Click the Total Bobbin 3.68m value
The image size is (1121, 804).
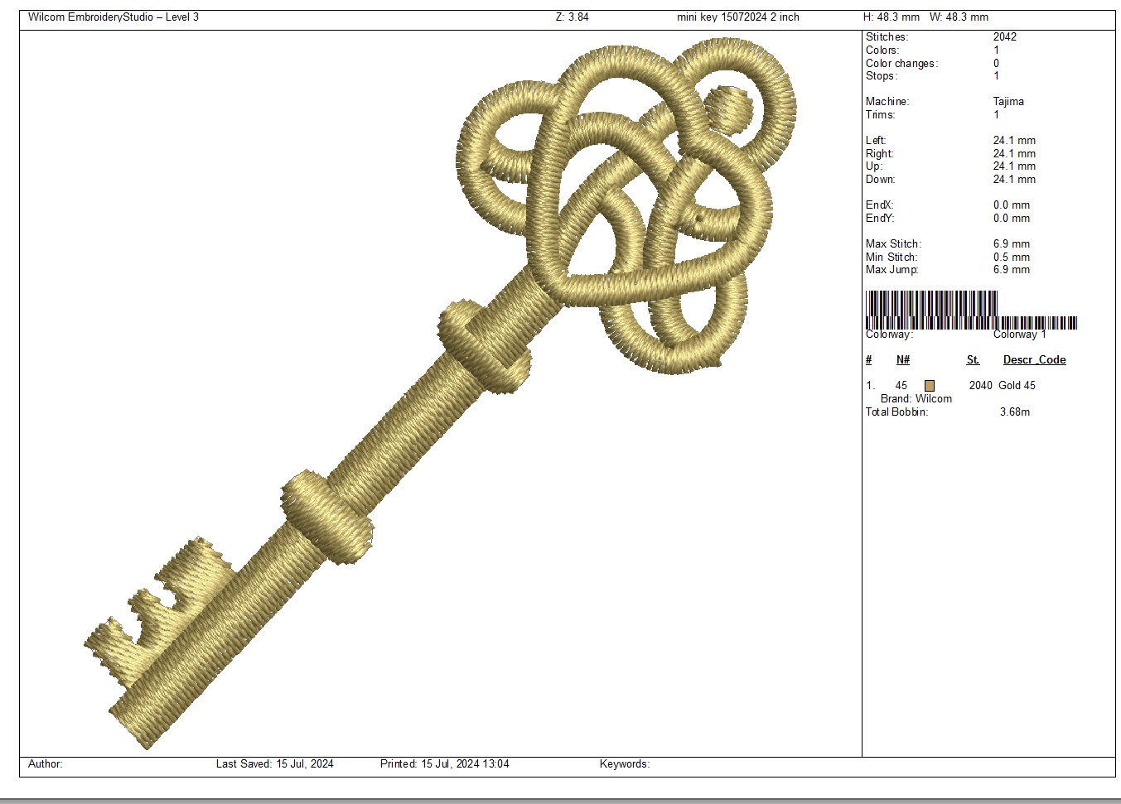pyautogui.click(x=1014, y=412)
